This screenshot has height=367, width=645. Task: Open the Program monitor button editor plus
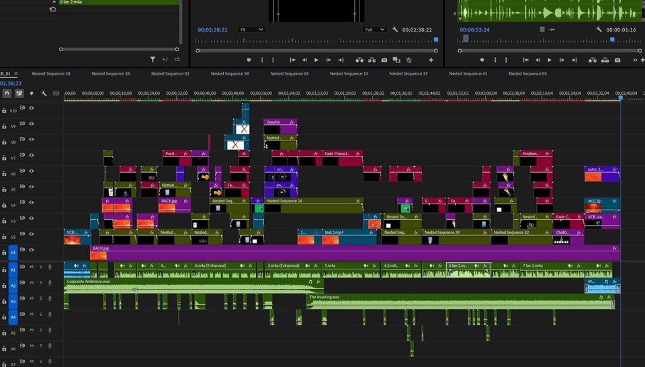[x=431, y=60]
